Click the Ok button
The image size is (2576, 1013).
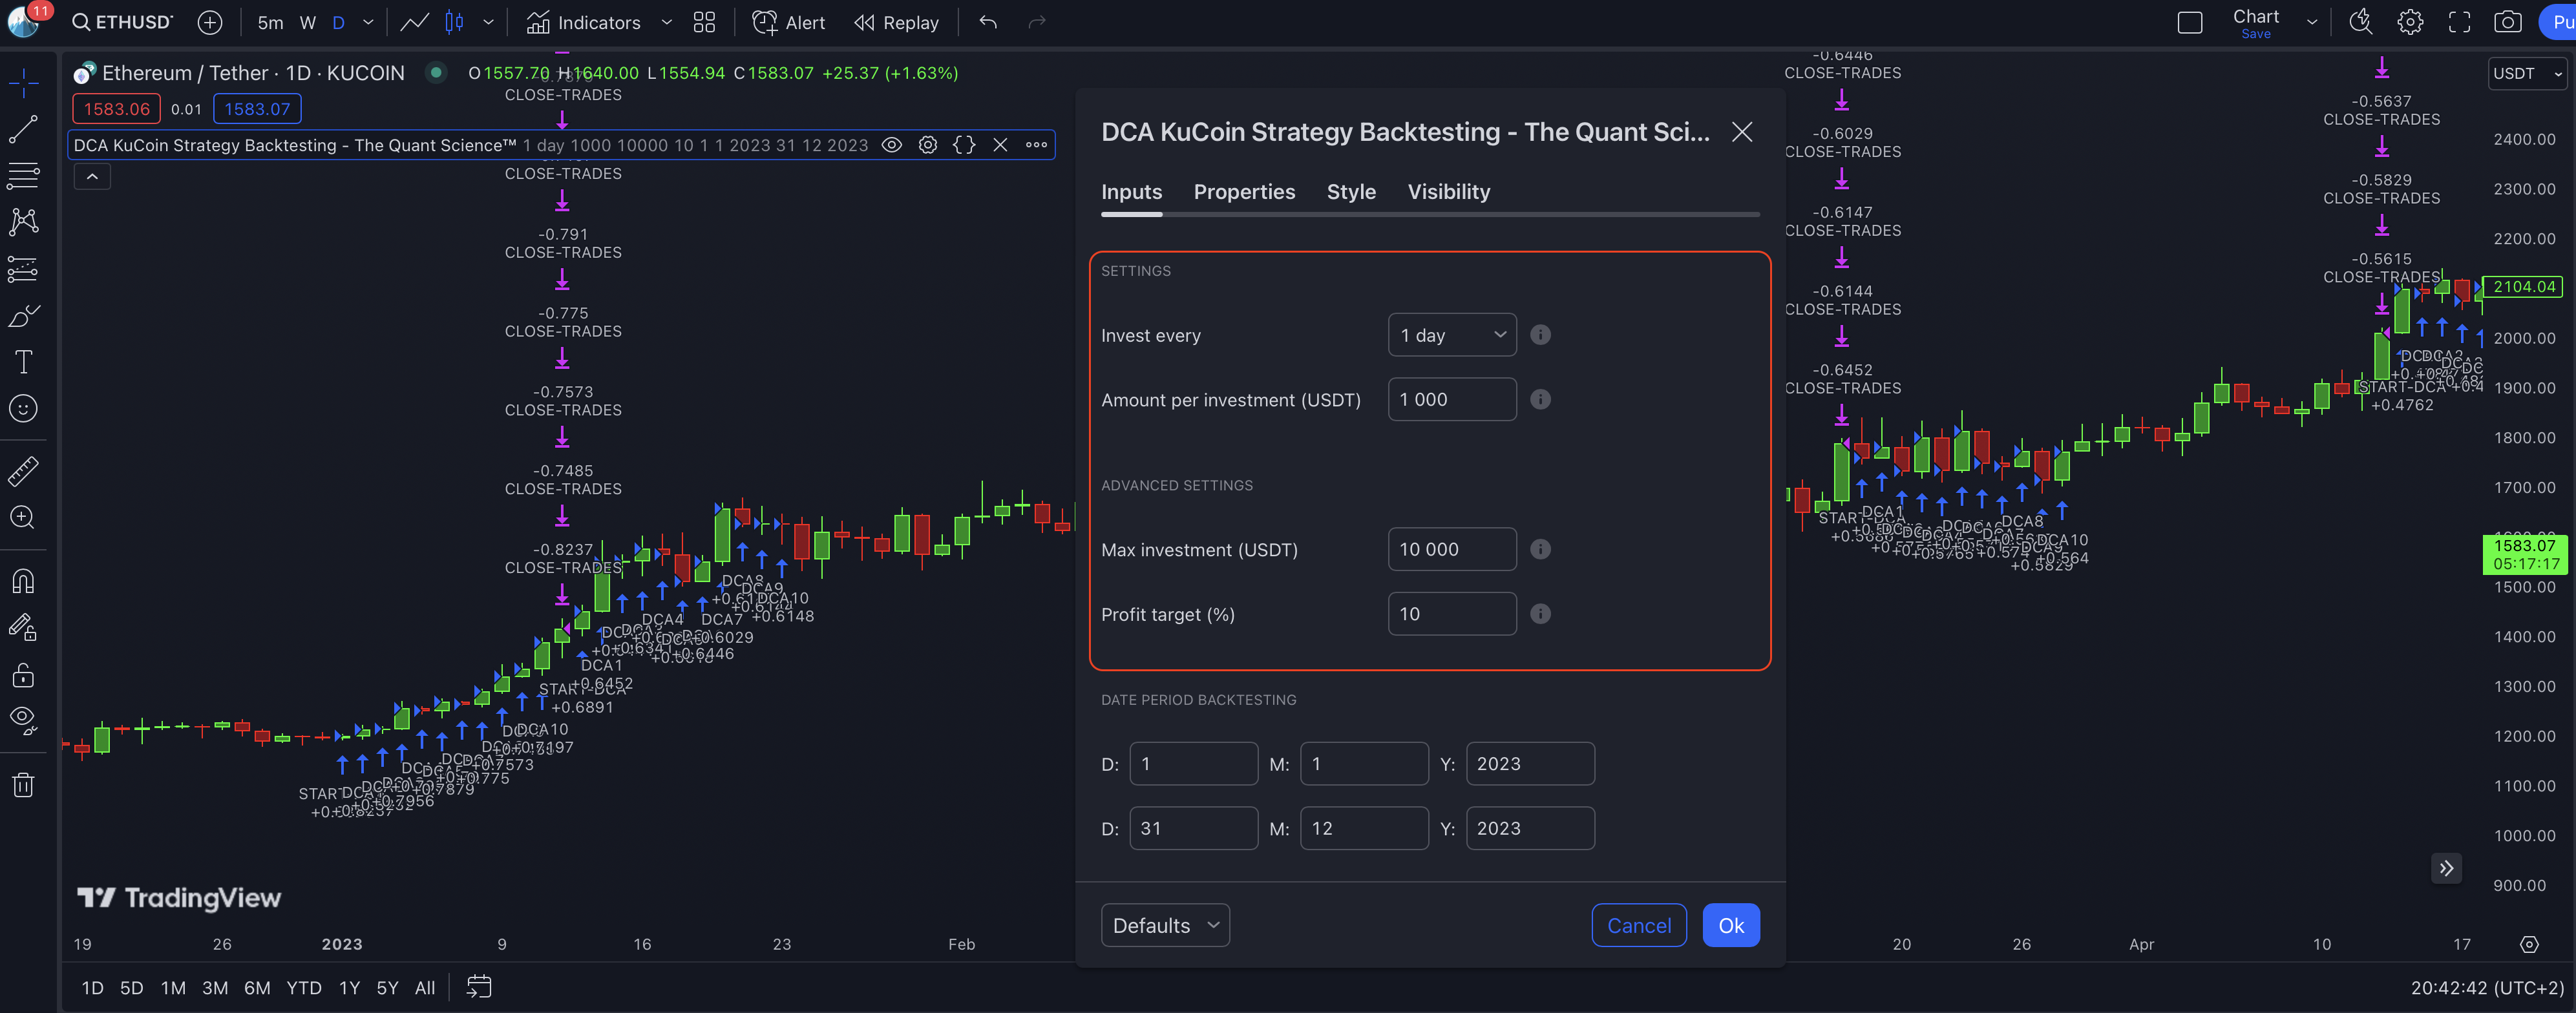[x=1730, y=925]
